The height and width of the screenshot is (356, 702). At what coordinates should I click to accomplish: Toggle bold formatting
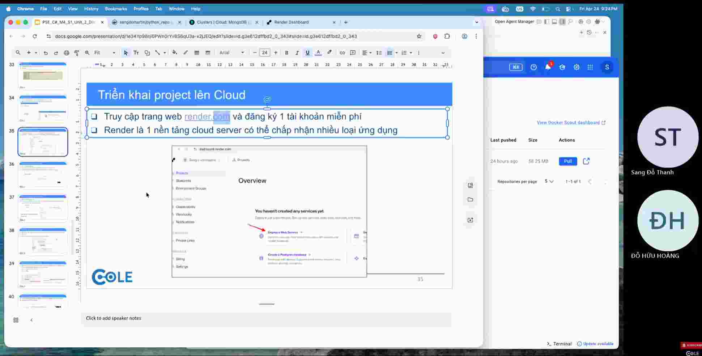click(286, 53)
